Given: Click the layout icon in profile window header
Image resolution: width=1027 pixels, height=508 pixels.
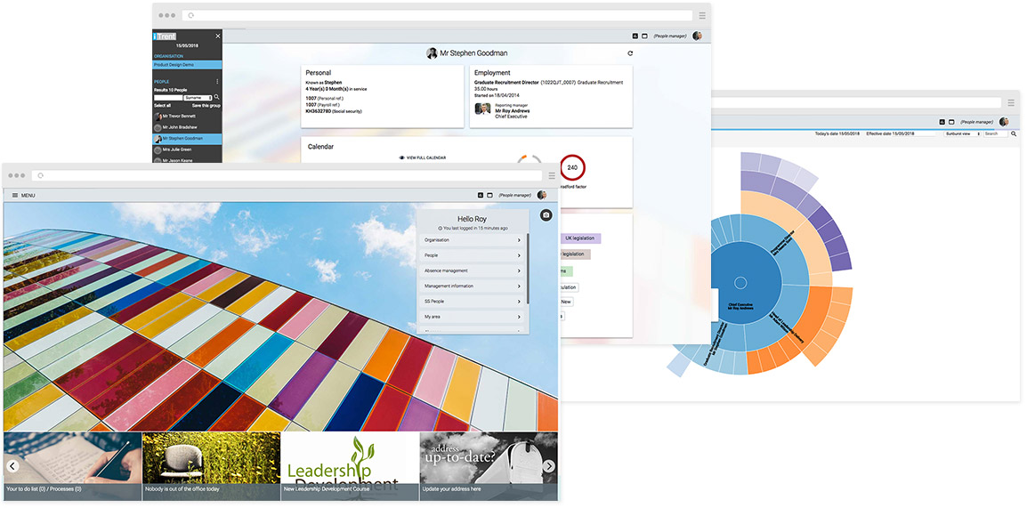Looking at the screenshot, I should click(644, 36).
